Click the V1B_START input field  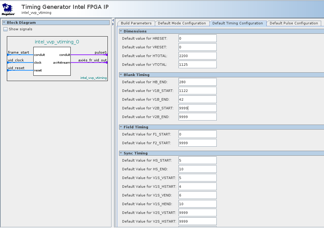coord(197,91)
